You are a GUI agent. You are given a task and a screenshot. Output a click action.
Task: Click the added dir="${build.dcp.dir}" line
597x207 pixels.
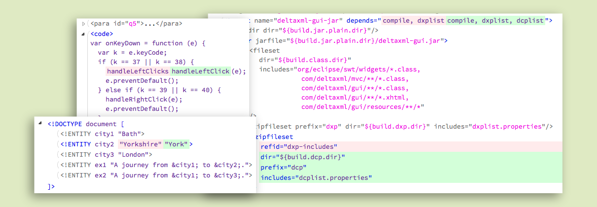(302, 157)
